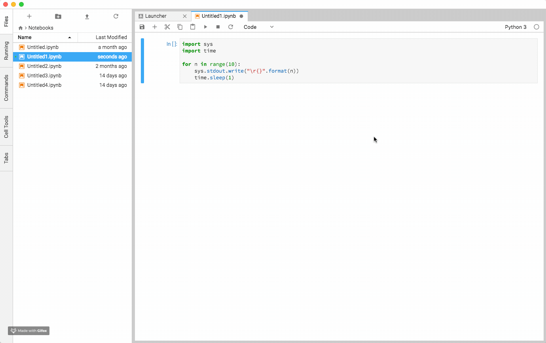Image resolution: width=546 pixels, height=343 pixels.
Task: Copy the selected cells
Action: [180, 27]
